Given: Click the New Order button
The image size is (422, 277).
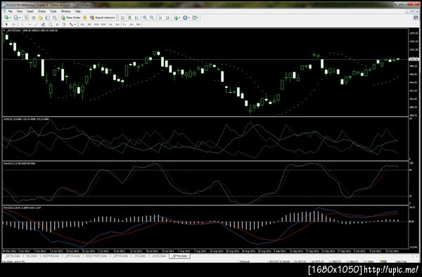Looking at the screenshot, I should [71, 18].
